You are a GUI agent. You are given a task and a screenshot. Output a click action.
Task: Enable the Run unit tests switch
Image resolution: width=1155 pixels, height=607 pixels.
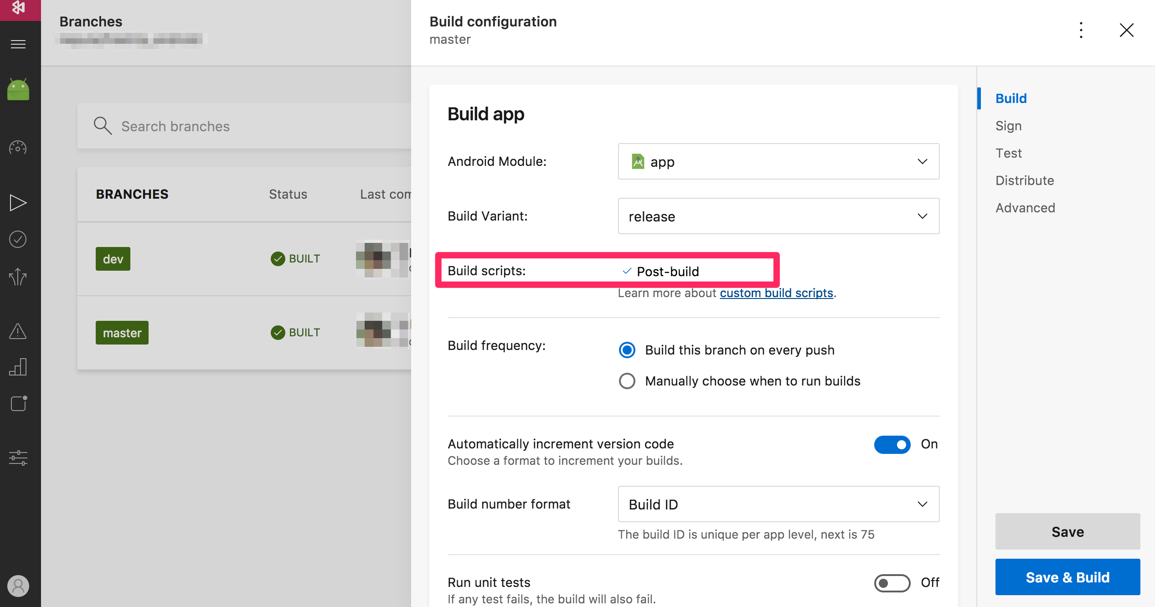(892, 583)
